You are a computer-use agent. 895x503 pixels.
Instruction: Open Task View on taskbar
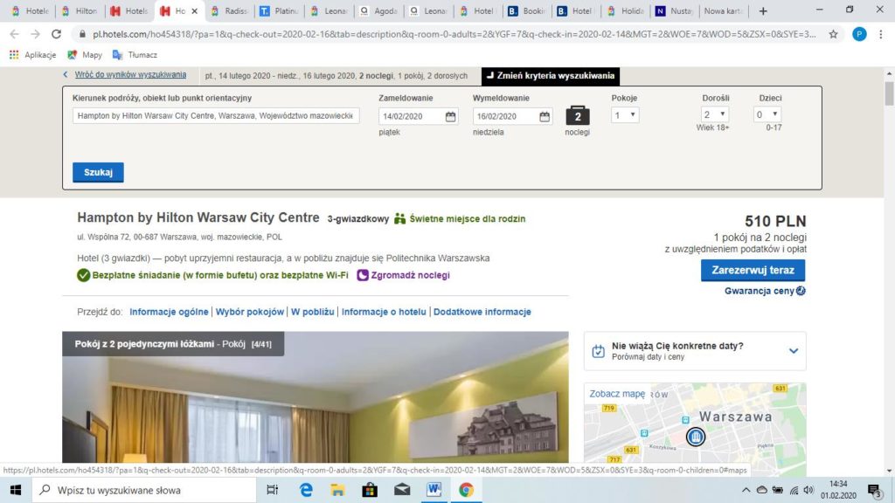[273, 490]
